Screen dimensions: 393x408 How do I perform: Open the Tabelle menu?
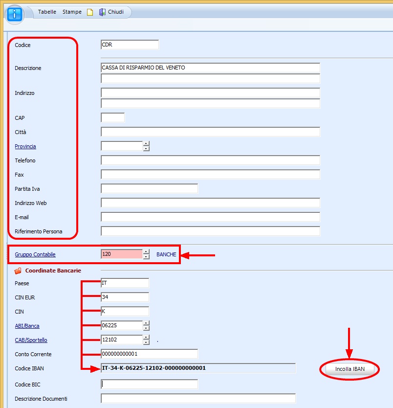(x=47, y=12)
